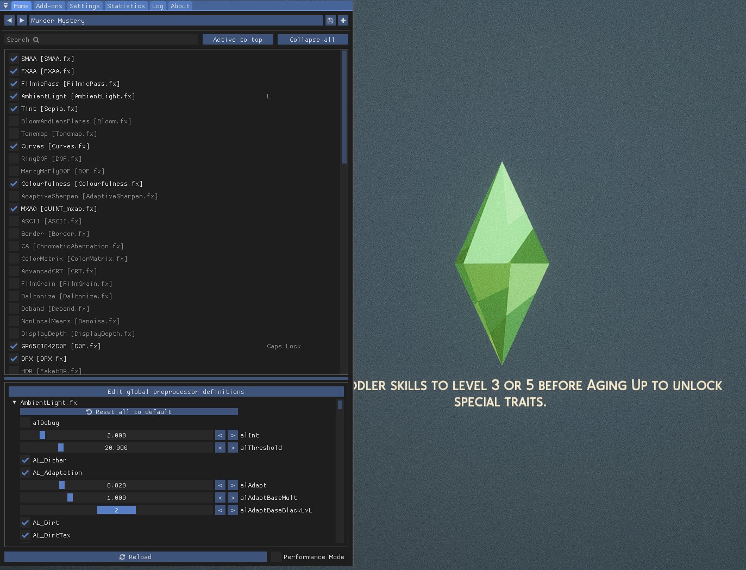Viewport: 746px width, 570px height.
Task: Open the Add-ons tab
Action: [49, 6]
